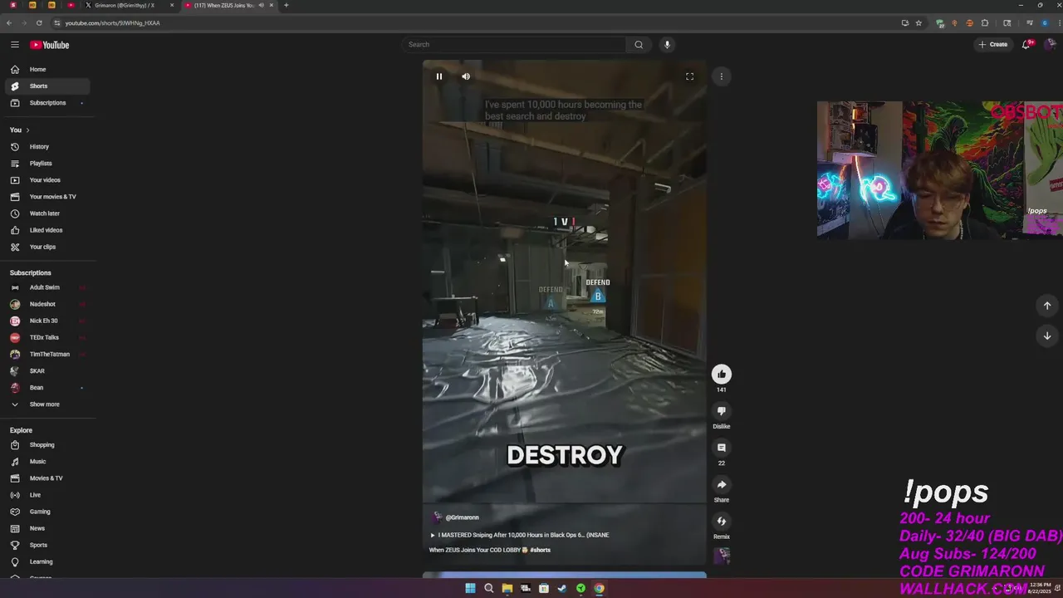1063x598 pixels.
Task: Mute the Shorts video volume
Action: coord(466,76)
